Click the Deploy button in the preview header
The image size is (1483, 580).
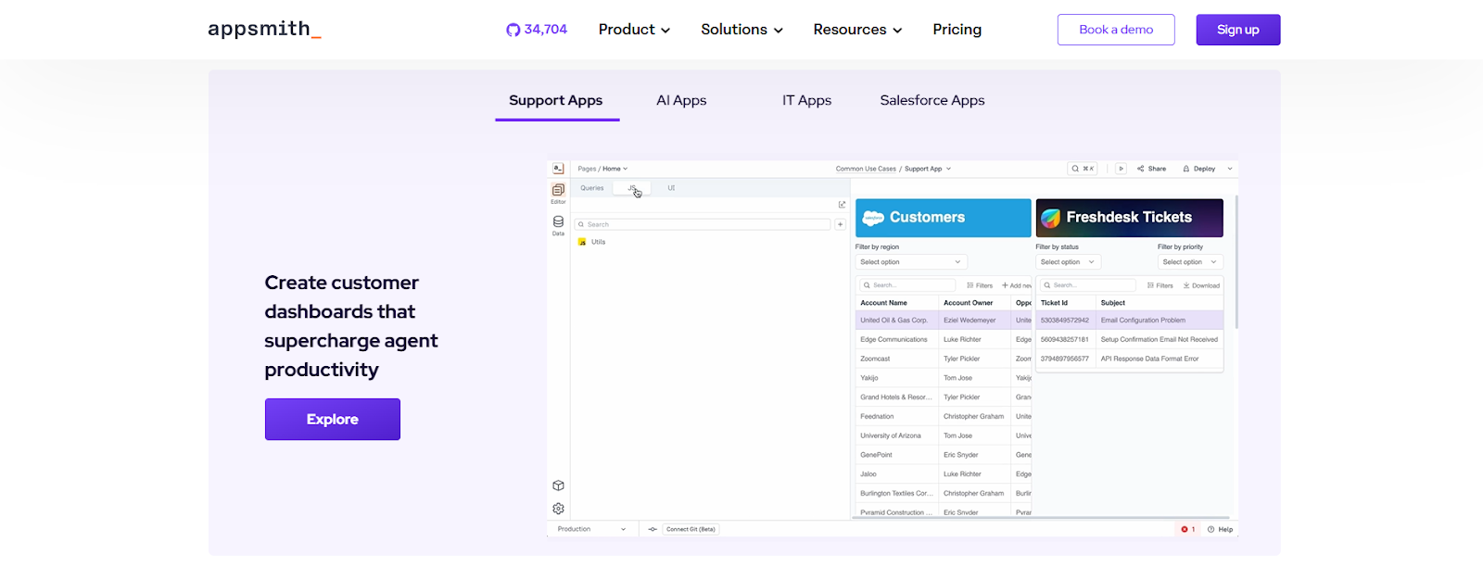[1199, 169]
